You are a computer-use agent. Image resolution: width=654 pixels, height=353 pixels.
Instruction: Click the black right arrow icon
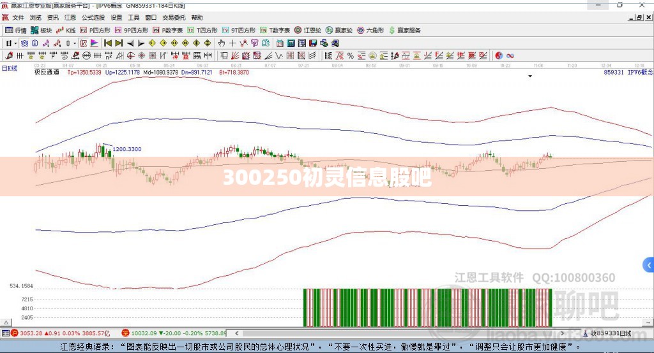tap(141, 43)
